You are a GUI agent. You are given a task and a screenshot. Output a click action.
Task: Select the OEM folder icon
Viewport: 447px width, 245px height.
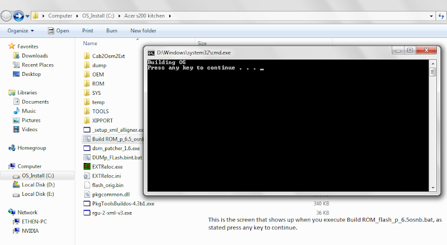[87, 74]
